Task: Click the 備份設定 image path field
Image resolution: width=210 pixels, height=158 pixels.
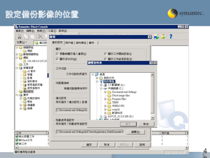Action: coord(72,110)
